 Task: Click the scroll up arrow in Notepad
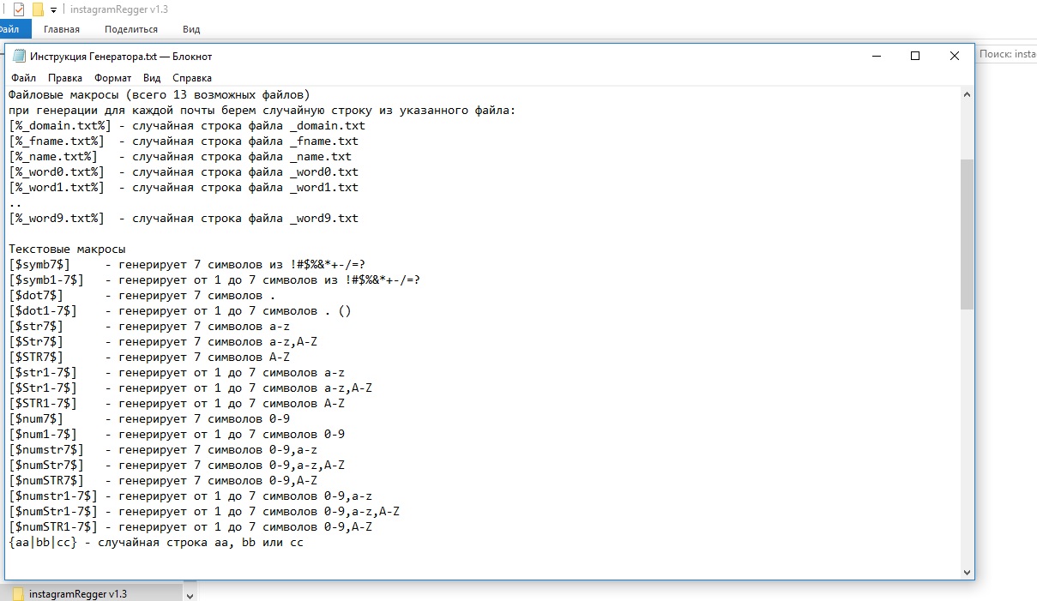click(968, 93)
